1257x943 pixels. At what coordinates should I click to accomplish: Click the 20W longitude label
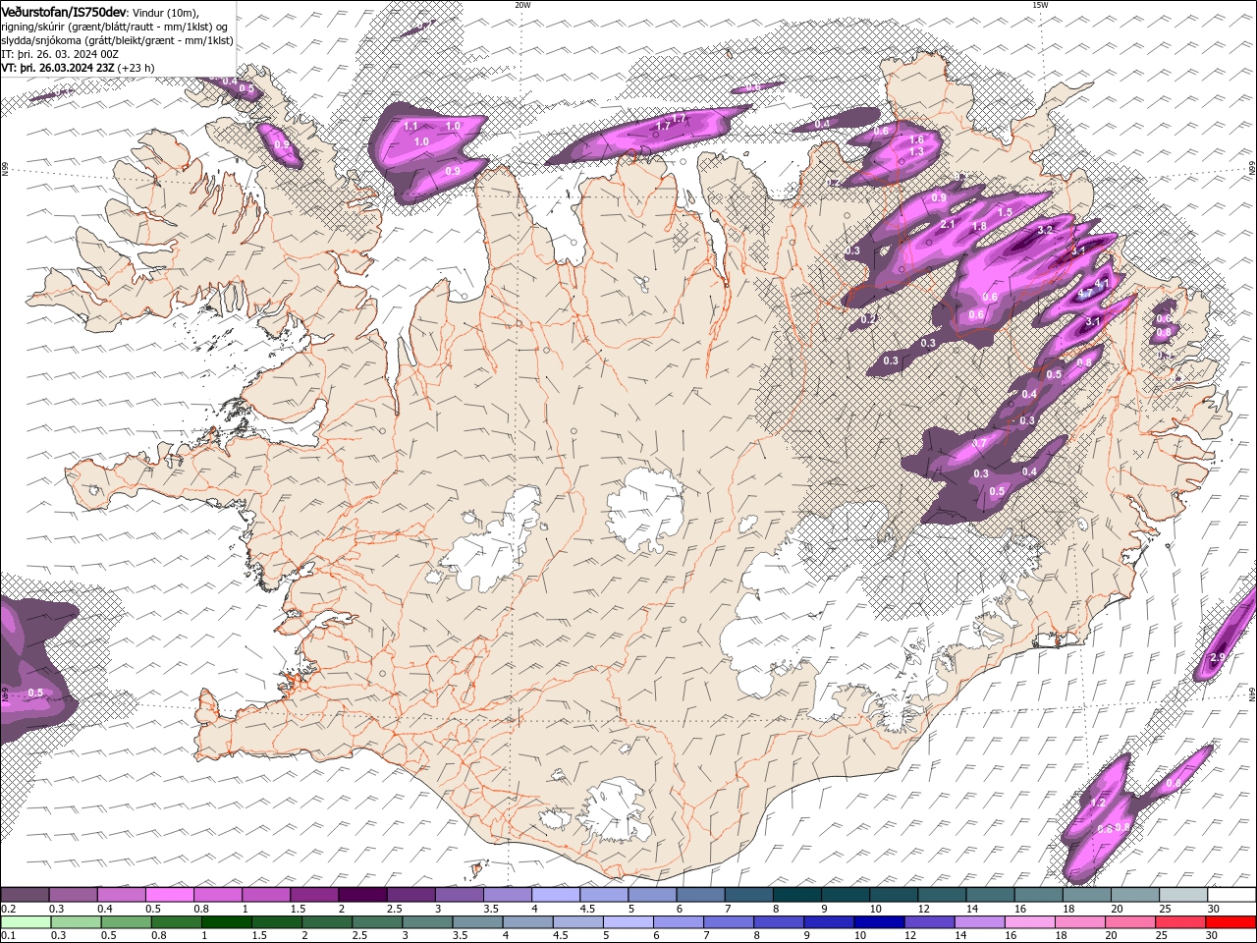(x=522, y=5)
